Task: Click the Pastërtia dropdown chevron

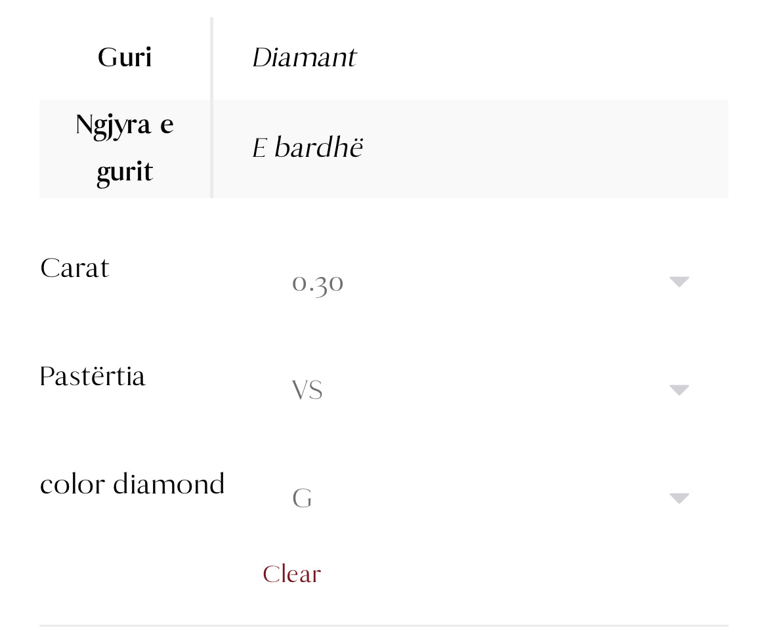Action: pyautogui.click(x=679, y=389)
